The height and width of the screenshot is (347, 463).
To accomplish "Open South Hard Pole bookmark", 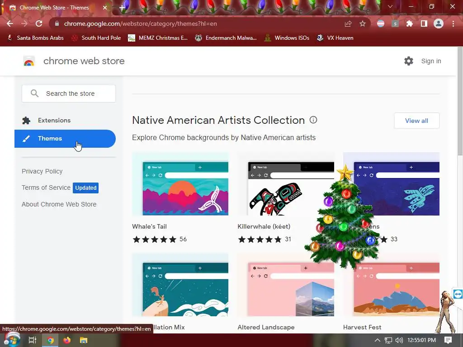I will pyautogui.click(x=96, y=38).
